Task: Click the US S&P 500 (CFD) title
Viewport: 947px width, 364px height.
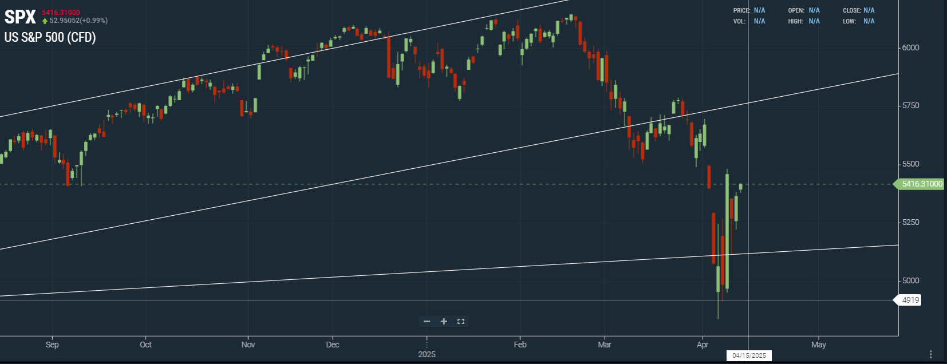Action: (50, 37)
